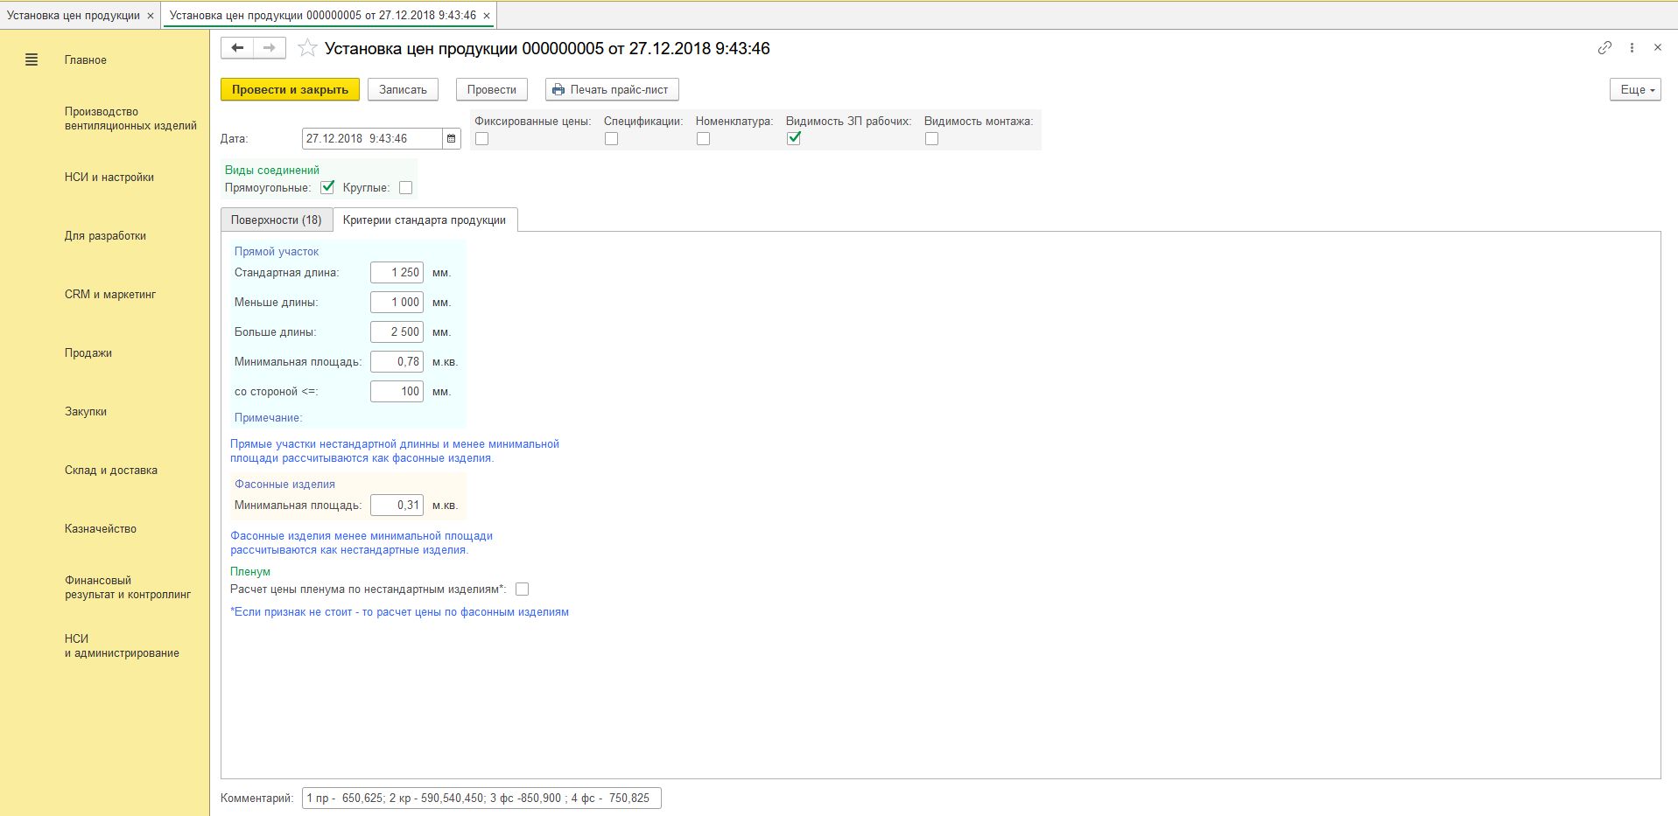Toggle 'Расчет цены пленума' checkbox
Screen dimensions: 1678x816
coord(522,589)
